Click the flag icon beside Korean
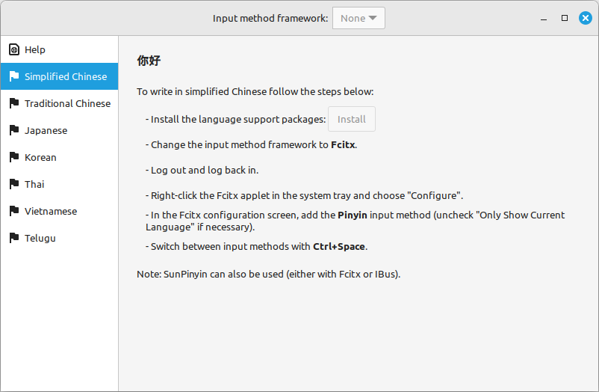The image size is (599, 392). point(13,157)
